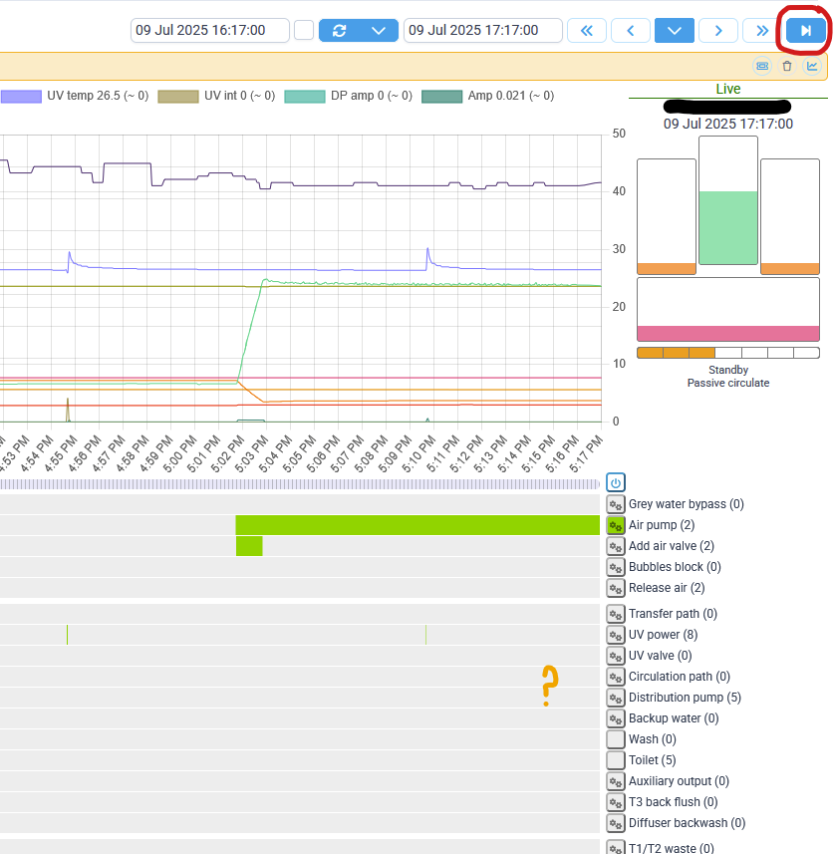Toggle the Wash (0) checkbox
Viewport: 833px width, 854px height.
(x=615, y=739)
